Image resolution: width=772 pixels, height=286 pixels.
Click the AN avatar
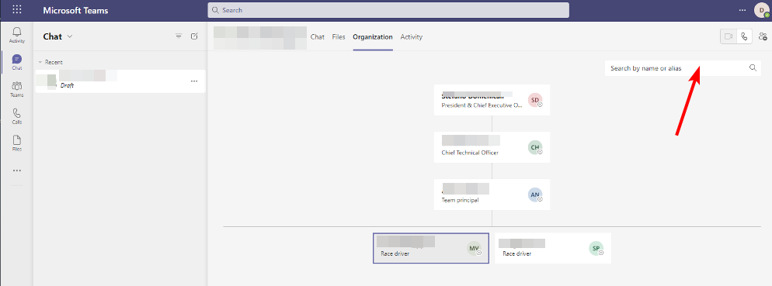[x=534, y=195]
